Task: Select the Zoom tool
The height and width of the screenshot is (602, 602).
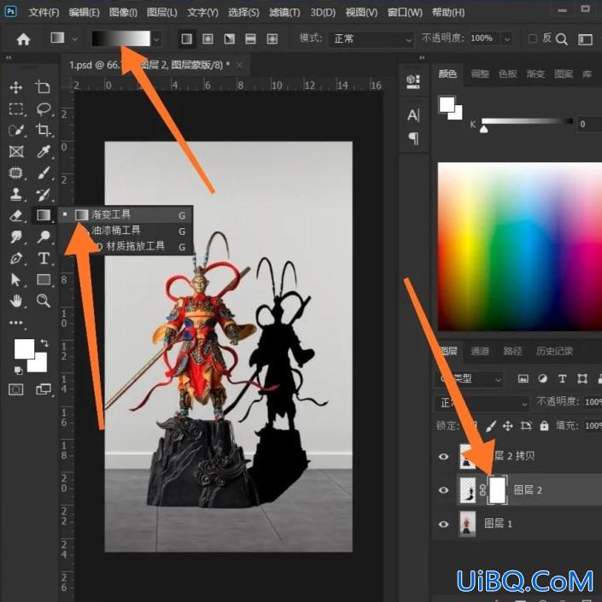Action: 44,301
